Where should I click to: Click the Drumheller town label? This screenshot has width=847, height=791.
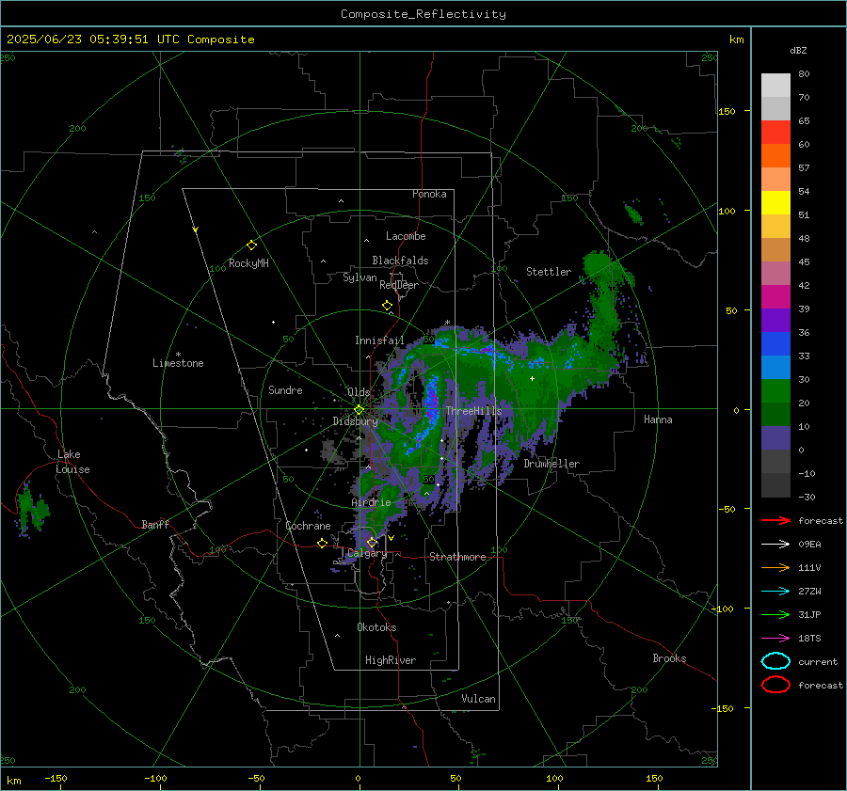click(x=551, y=464)
